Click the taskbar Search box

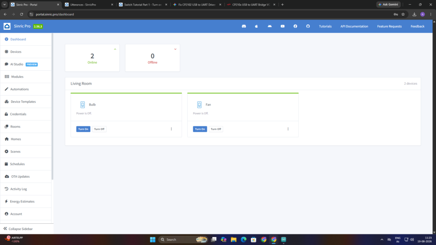184,239
